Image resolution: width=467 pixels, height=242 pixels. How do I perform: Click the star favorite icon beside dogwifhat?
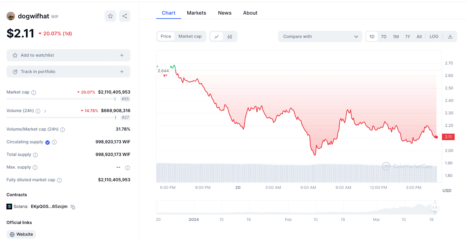pos(110,16)
